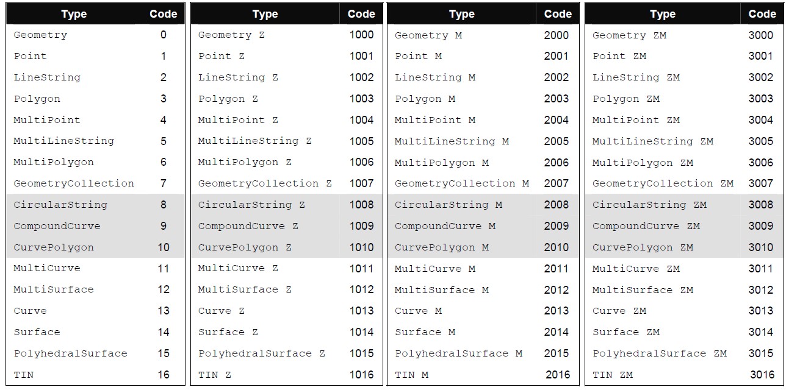Viewport: 789px width, 390px height.
Task: Click the 'Surface M' type cell
Action: [x=425, y=332]
